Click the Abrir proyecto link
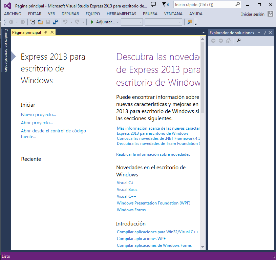The image size is (276, 260). 37,123
